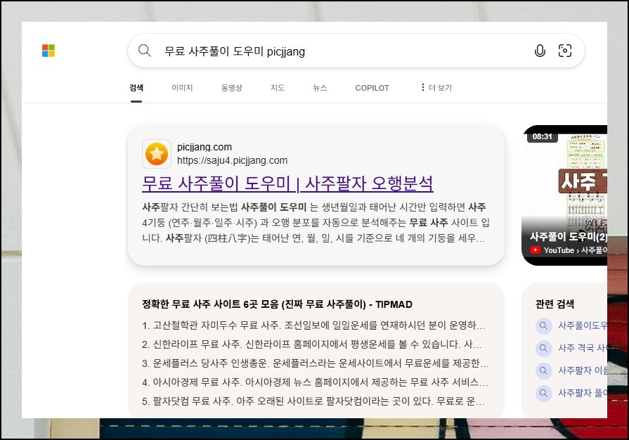Switch to the 동영상 tab
This screenshot has height=440, width=629.
231,88
